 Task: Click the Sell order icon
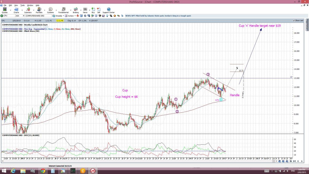(99, 10)
